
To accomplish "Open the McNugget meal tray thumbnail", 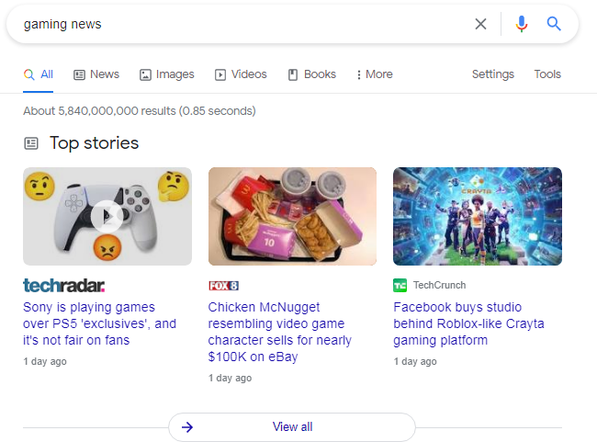I will [292, 217].
